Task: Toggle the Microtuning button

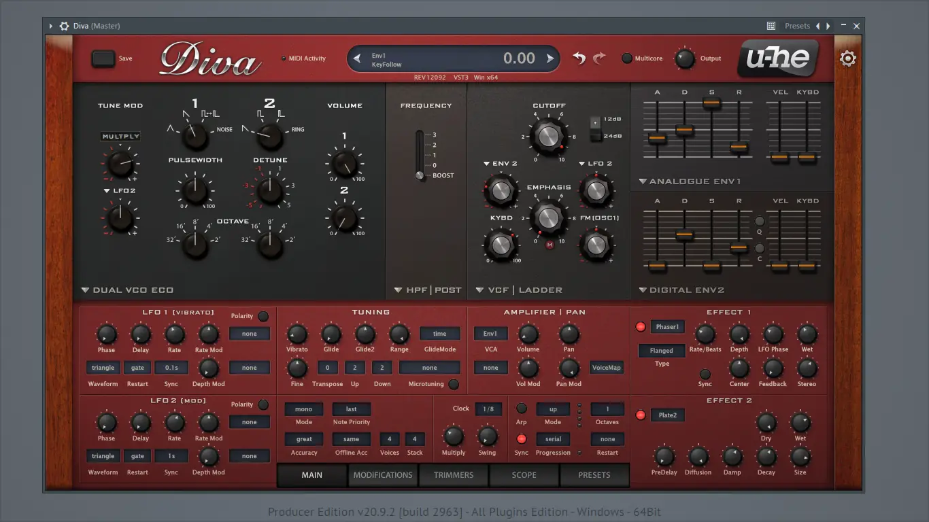Action: 454,384
